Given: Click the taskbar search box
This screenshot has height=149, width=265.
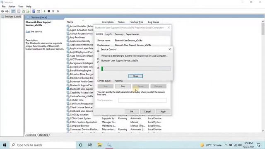Looking at the screenshot, I should click(x=43, y=145).
